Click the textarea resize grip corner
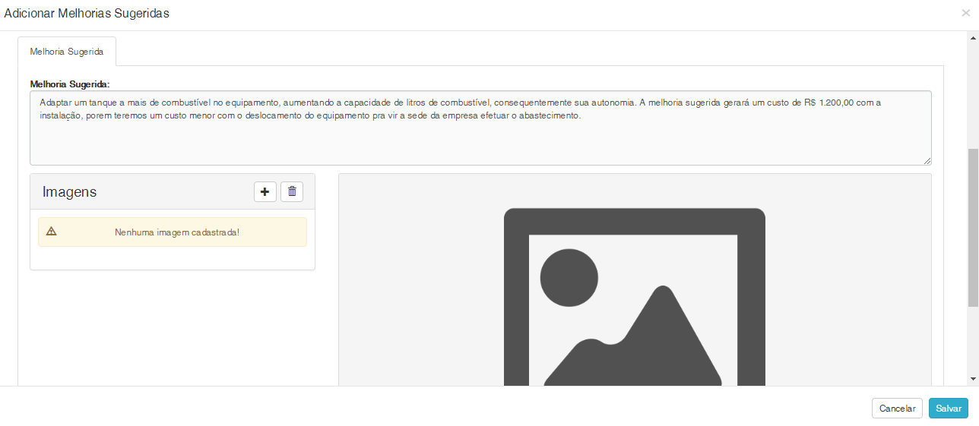This screenshot has width=979, height=426. [927, 161]
